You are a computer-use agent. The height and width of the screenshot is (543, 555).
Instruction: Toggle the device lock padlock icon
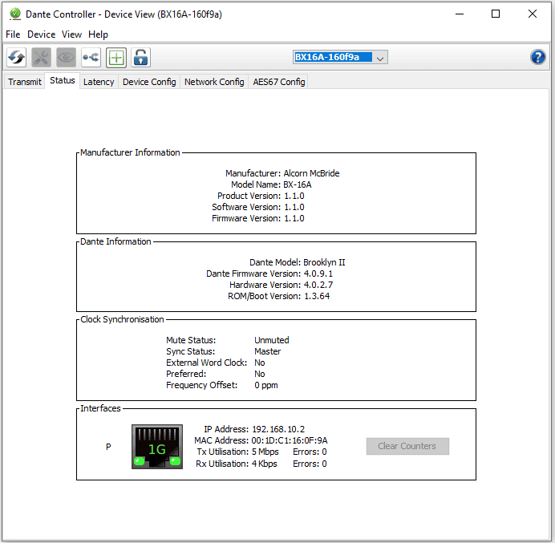tap(141, 58)
